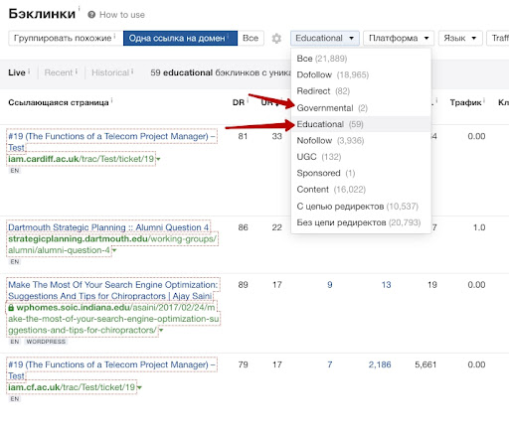Expand the wphomes.soic.indiana.edu URL dropdown arrow
The width and height of the screenshot is (509, 432).
click(x=161, y=331)
